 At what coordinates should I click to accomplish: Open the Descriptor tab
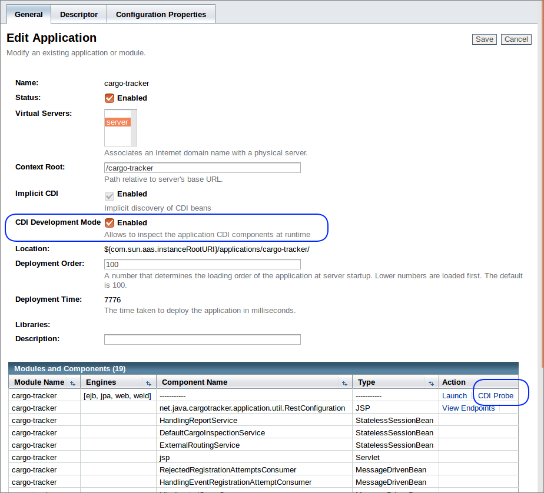click(x=79, y=14)
